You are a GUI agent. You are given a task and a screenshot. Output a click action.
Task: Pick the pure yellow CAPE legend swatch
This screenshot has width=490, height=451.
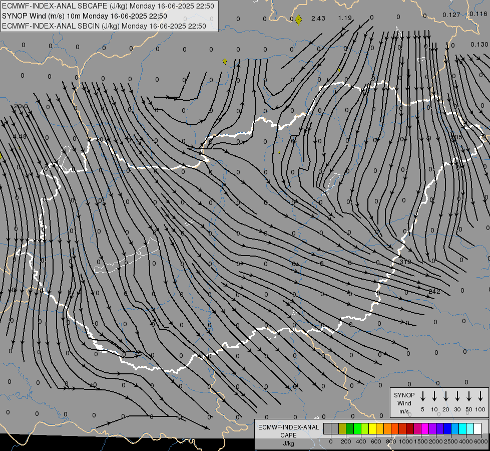click(372, 428)
